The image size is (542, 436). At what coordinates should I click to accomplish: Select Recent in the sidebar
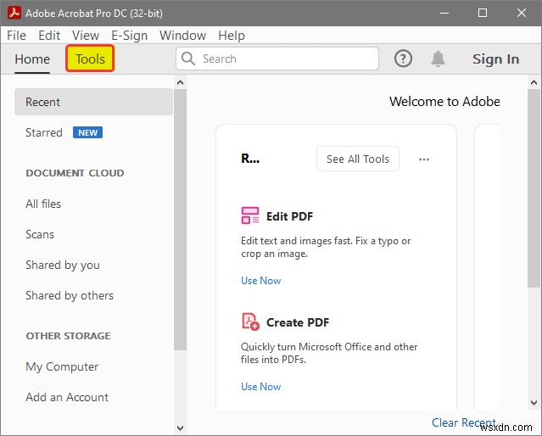pyautogui.click(x=93, y=102)
